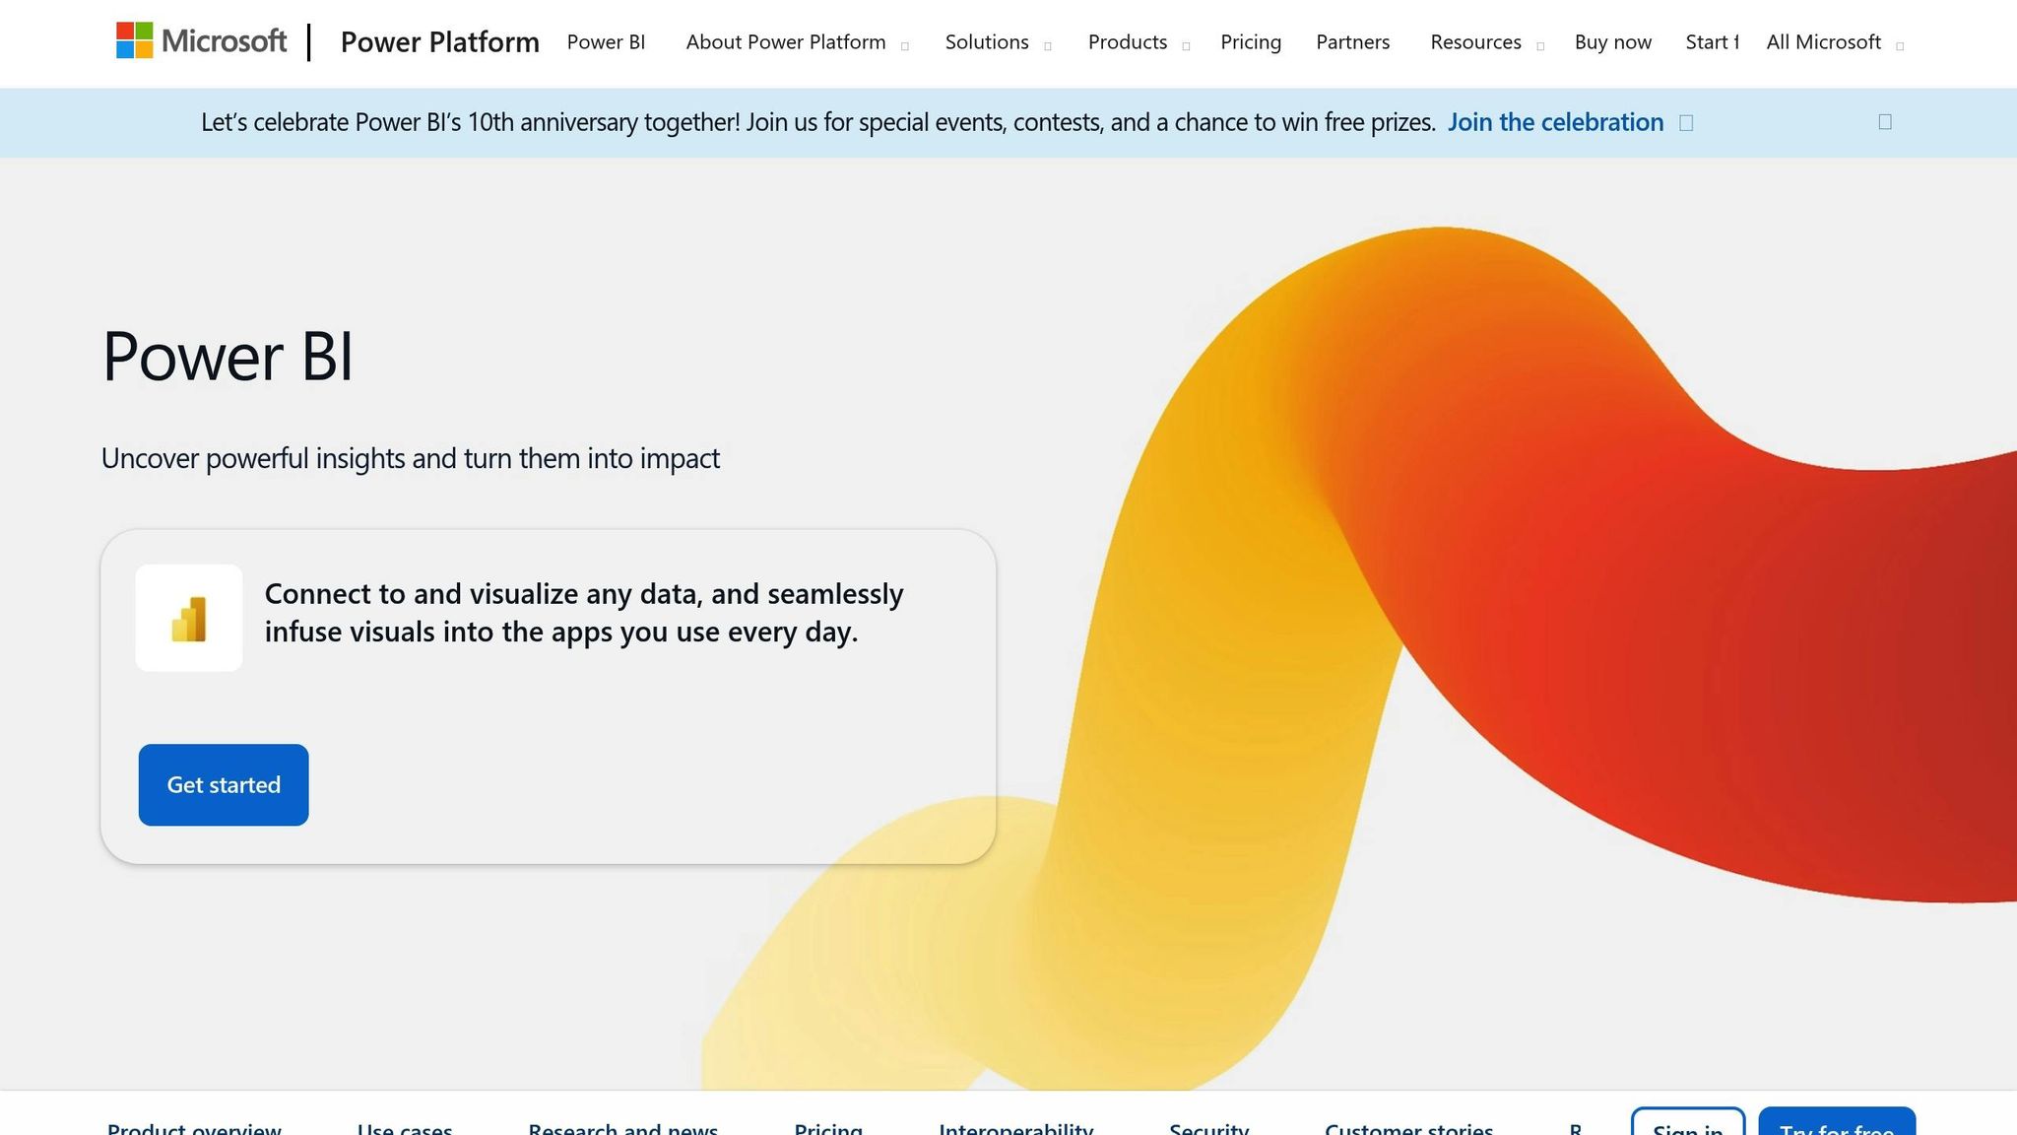Select Power BI in the top navigation
This screenshot has height=1135, width=2017.
[605, 42]
